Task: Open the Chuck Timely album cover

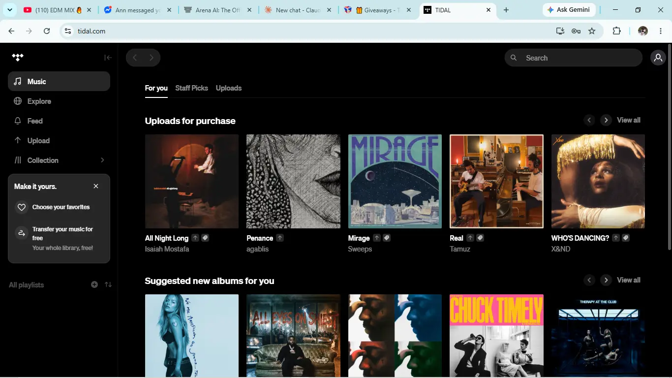Action: (496, 336)
